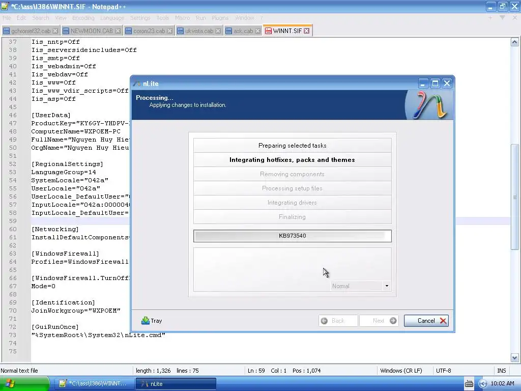Image resolution: width=521 pixels, height=391 pixels.
Task: Click the 10:02 AM clock
Action: click(x=502, y=383)
